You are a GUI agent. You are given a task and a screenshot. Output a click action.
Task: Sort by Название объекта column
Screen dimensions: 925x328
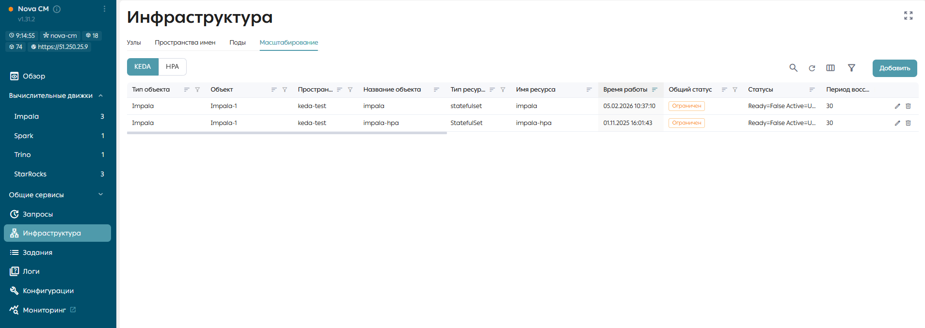[436, 90]
